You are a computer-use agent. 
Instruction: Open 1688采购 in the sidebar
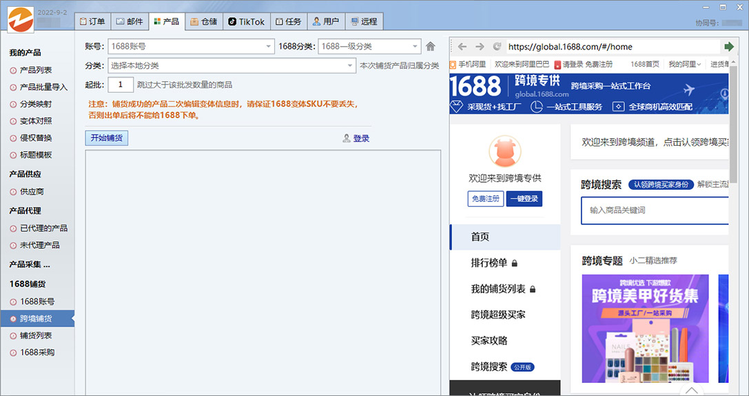click(37, 352)
